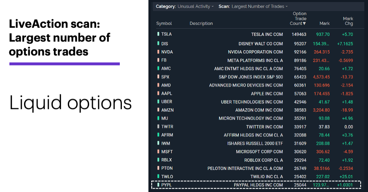Click the green indicator icon beside UBER
Screen dimensions: 368x192
(x=158, y=101)
